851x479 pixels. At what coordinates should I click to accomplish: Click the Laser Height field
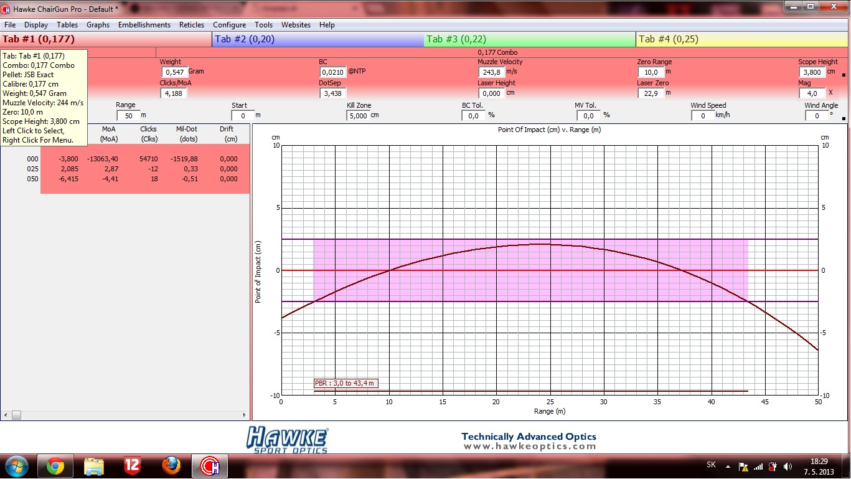pyautogui.click(x=492, y=93)
